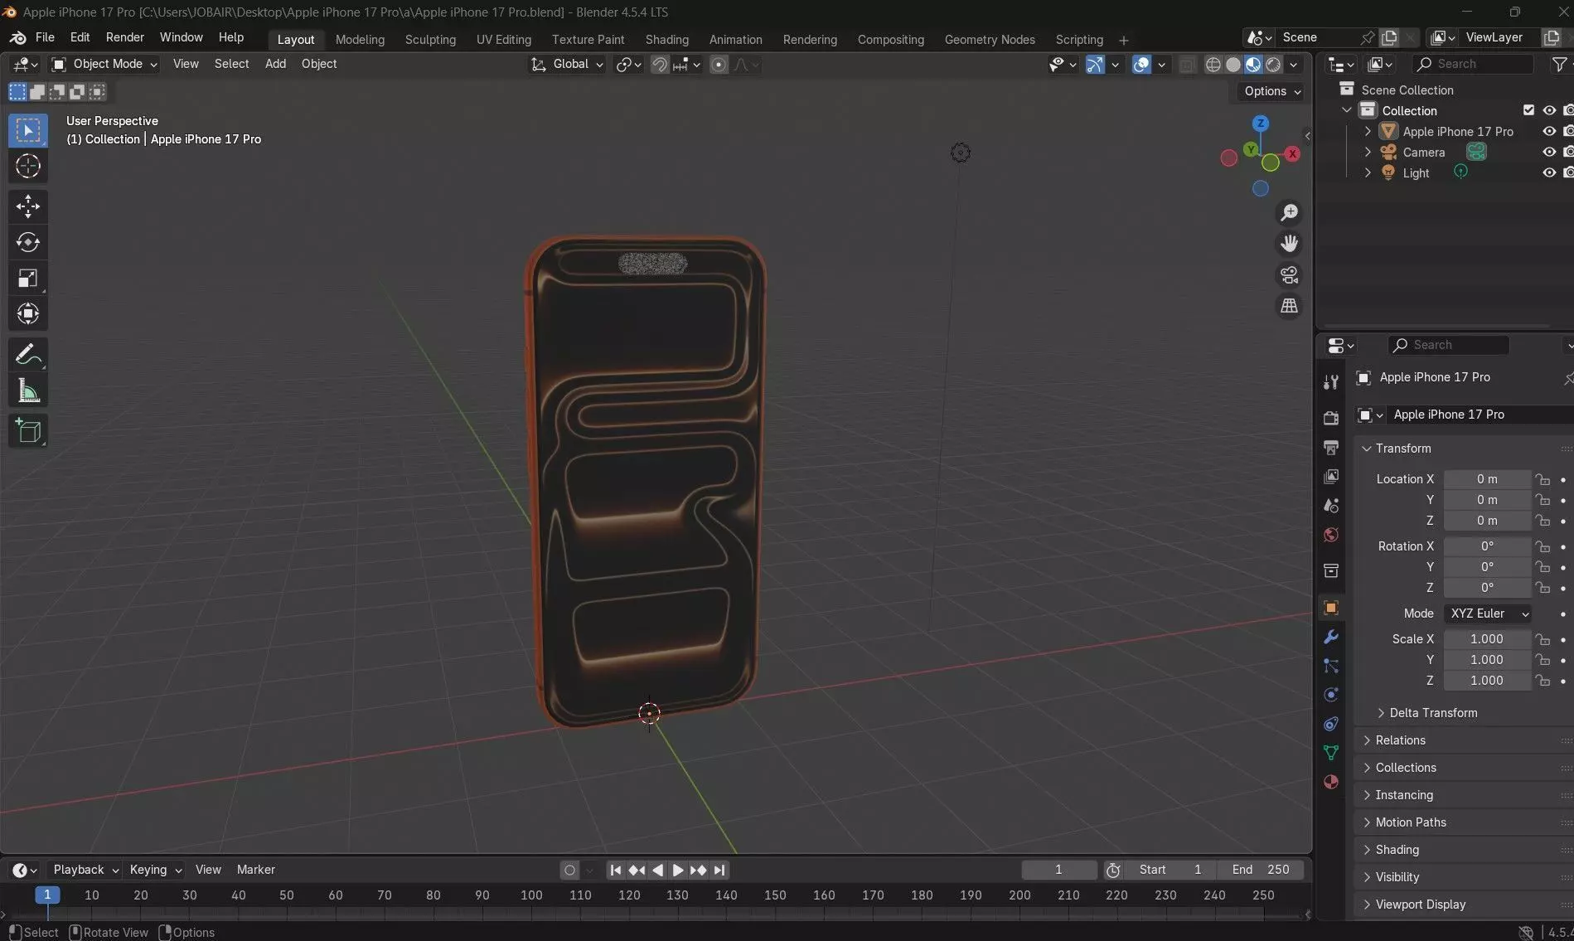Hide Collection via its eye icon
The image size is (1574, 941).
click(x=1548, y=110)
